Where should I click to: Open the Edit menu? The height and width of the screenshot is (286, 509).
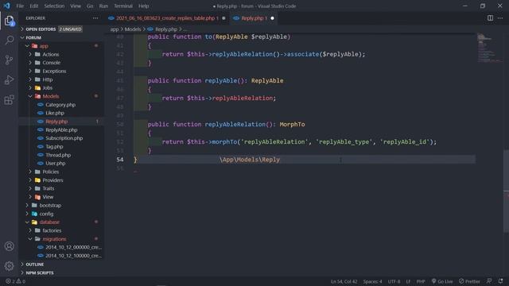click(x=33, y=6)
